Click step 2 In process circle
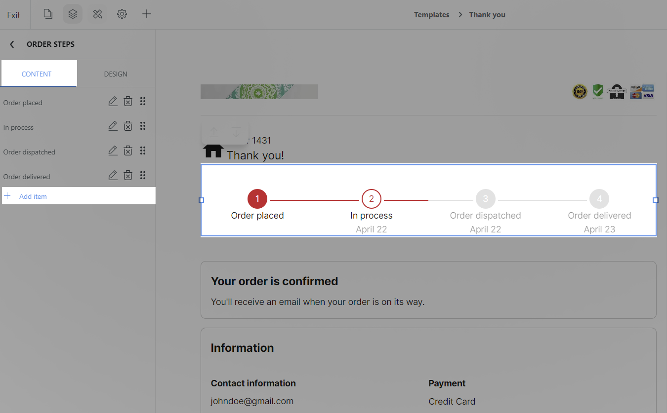 pyautogui.click(x=372, y=199)
